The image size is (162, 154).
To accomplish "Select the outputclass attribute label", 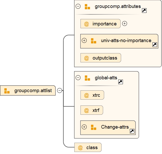I will pyautogui.click(x=105, y=58).
